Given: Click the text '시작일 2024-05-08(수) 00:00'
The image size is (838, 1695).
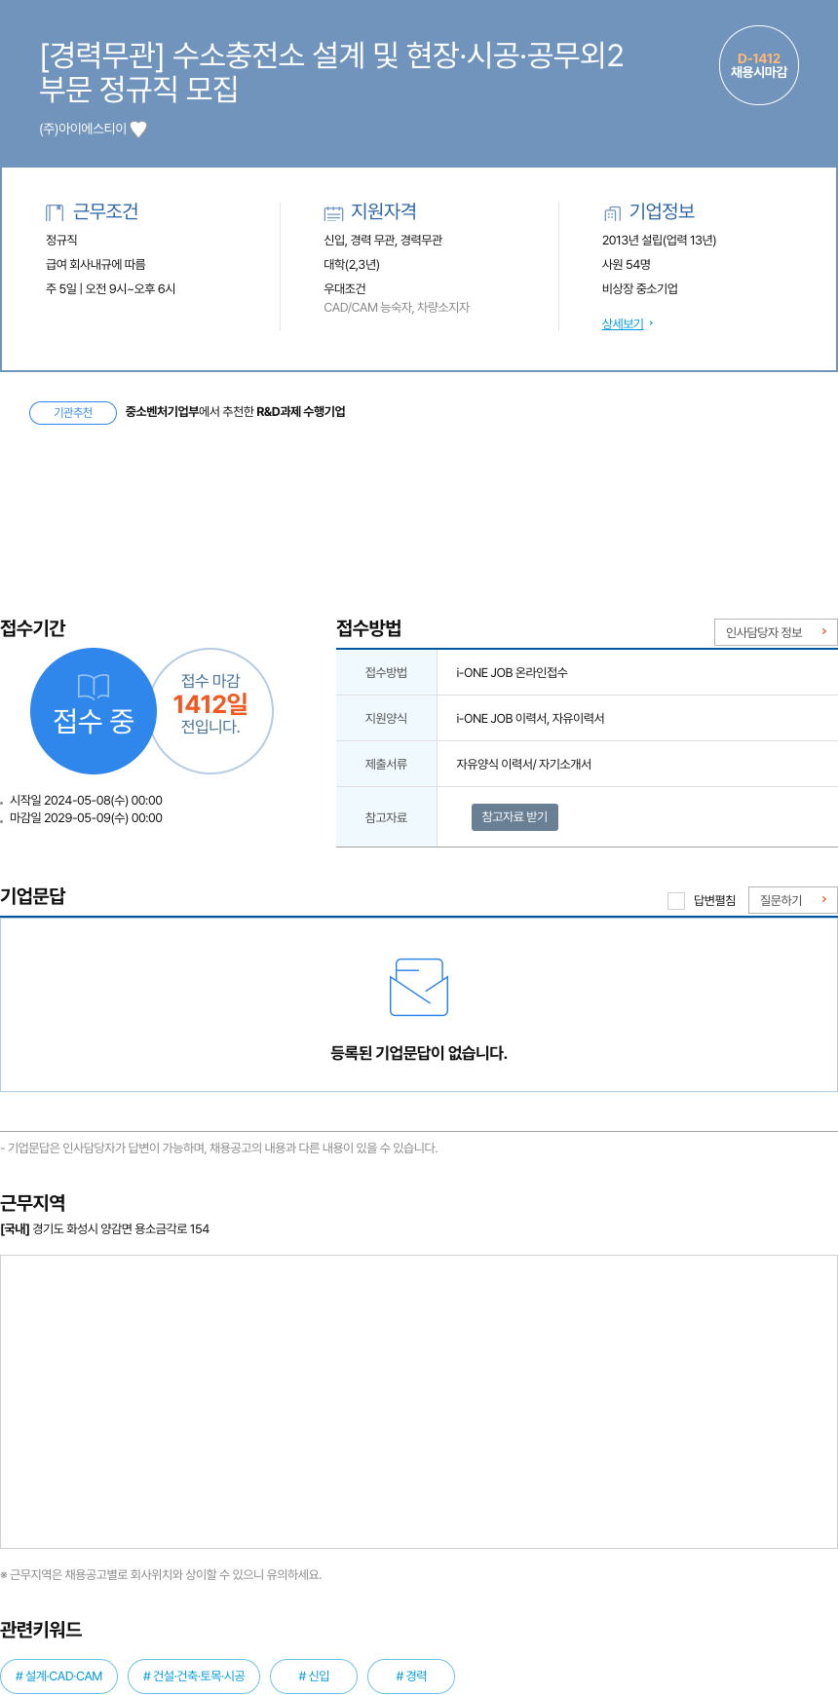Looking at the screenshot, I should (86, 801).
